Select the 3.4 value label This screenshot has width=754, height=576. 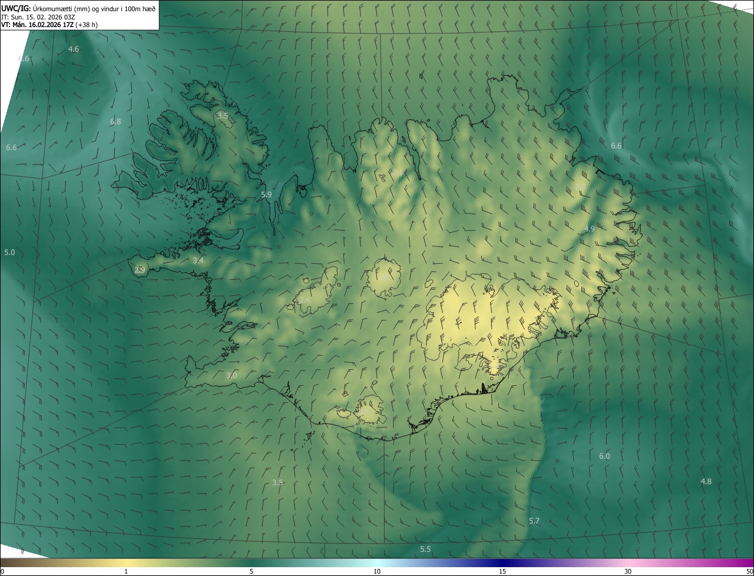(x=198, y=261)
